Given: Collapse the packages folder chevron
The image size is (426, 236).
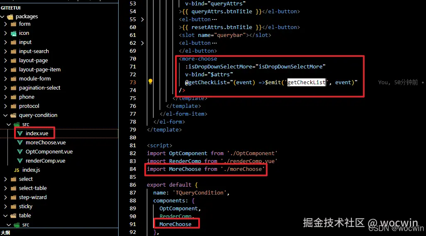Looking at the screenshot, I should (x=2, y=17).
